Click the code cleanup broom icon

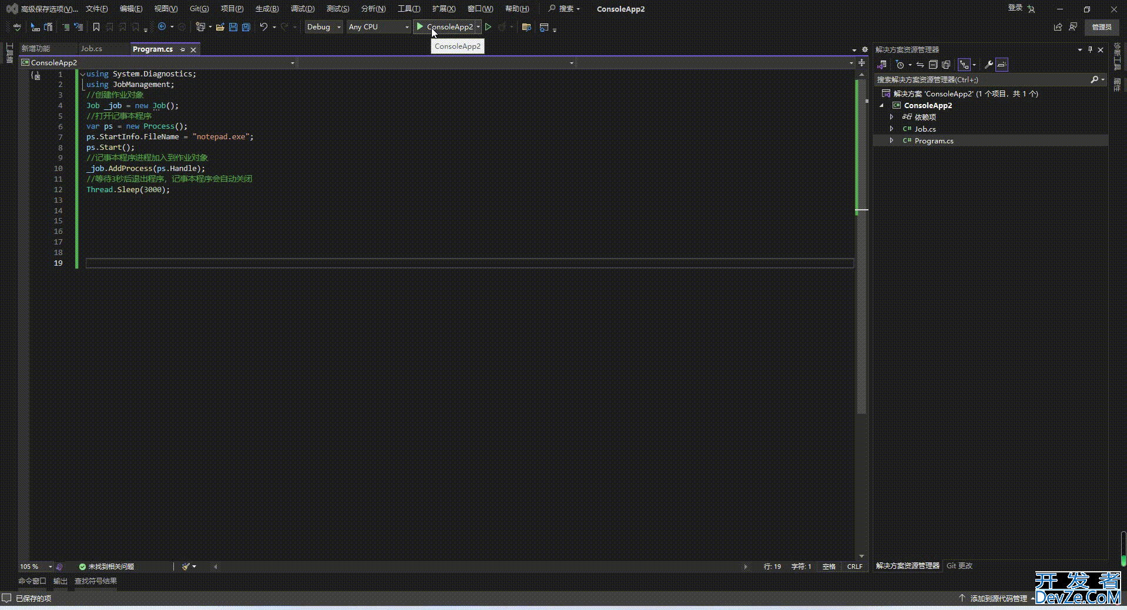click(x=186, y=567)
